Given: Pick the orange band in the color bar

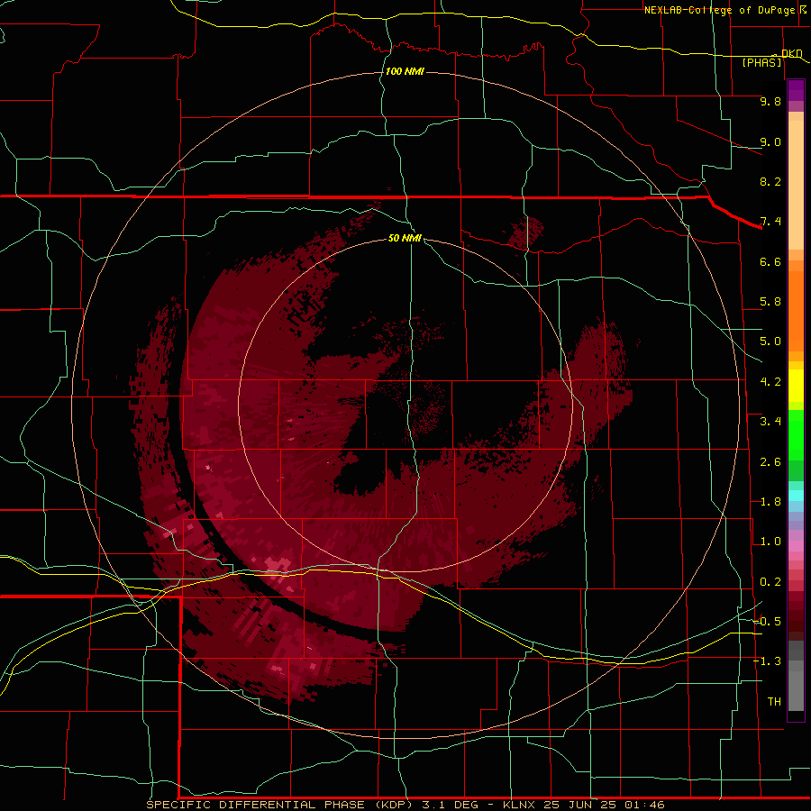Looking at the screenshot, I should [x=796, y=310].
